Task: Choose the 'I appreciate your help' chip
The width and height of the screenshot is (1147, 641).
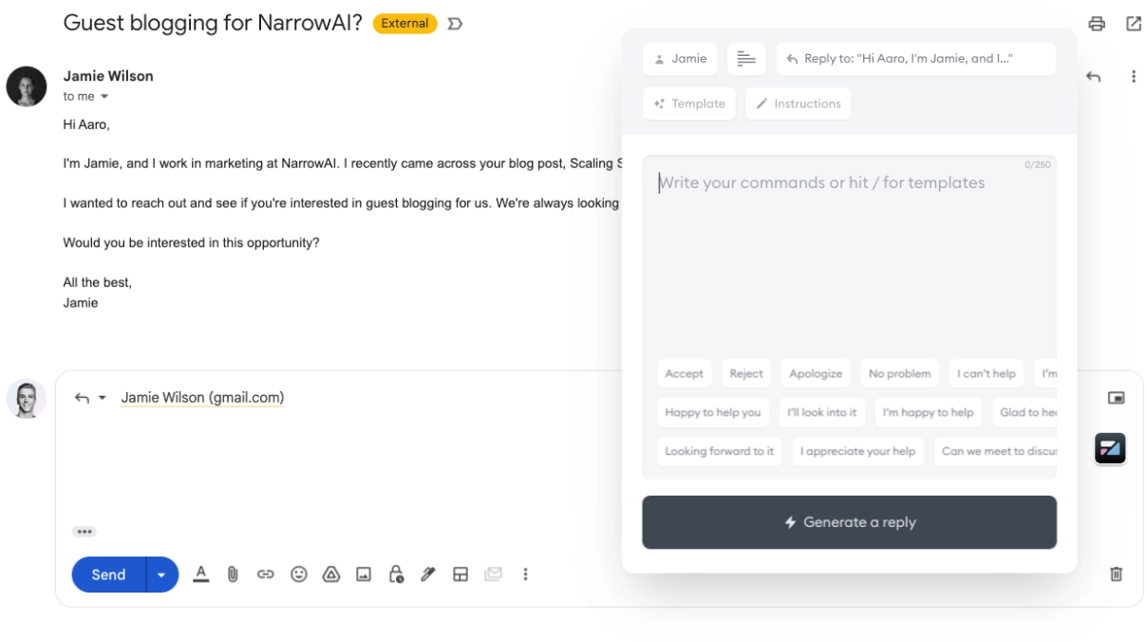Action: (x=858, y=451)
